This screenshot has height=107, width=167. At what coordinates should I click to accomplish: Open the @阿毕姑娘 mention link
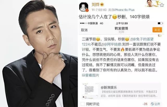[x=112, y=44]
